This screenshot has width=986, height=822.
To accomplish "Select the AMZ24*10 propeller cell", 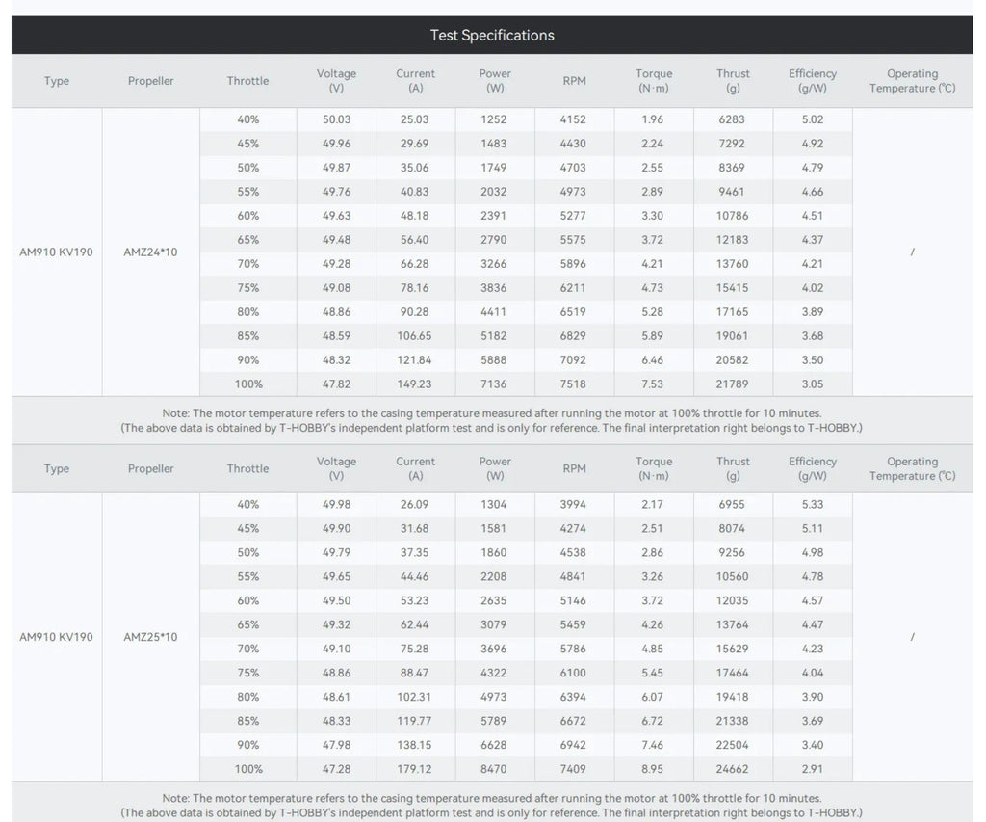I will pyautogui.click(x=150, y=252).
